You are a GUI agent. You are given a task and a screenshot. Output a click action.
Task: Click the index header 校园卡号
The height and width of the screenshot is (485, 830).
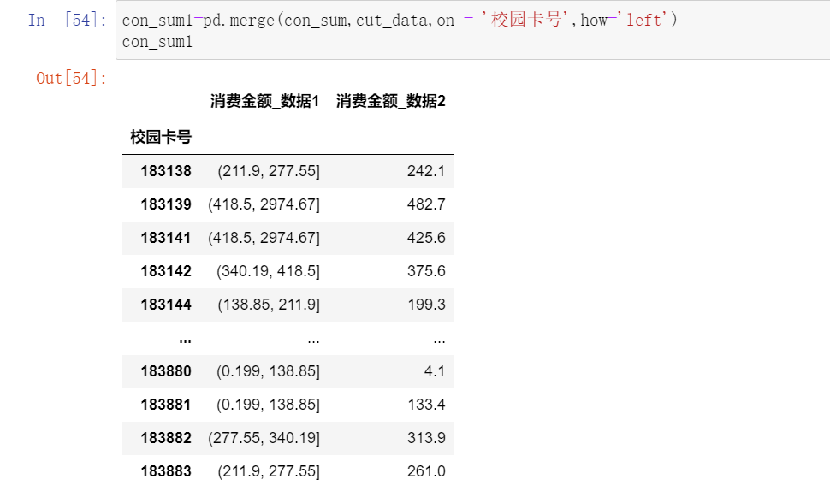click(x=161, y=137)
